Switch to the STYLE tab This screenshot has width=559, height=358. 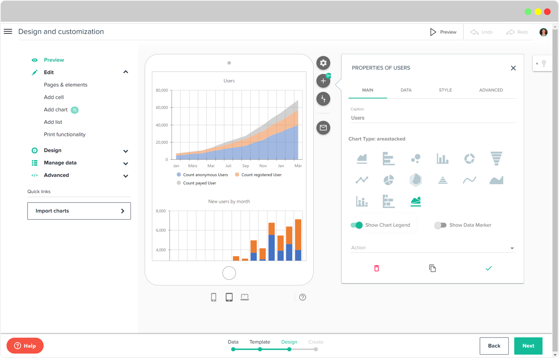445,90
